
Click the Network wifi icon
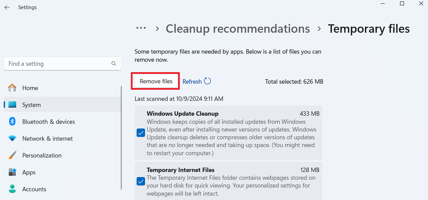[x=12, y=139]
